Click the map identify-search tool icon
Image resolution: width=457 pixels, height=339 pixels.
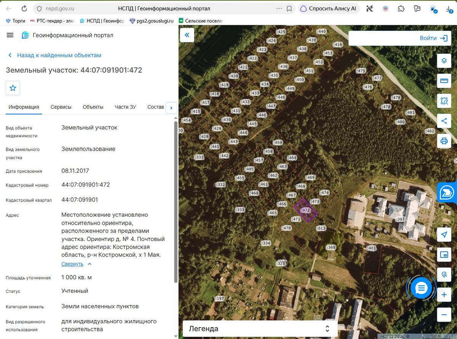point(444,275)
